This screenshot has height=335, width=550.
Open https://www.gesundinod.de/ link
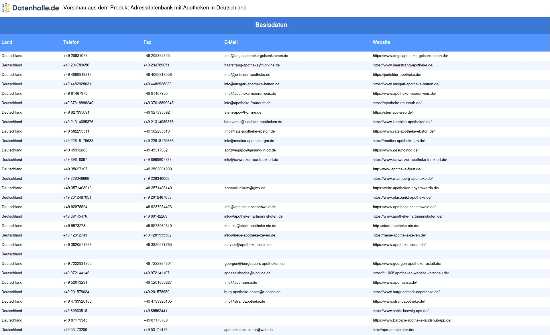pyautogui.click(x=396, y=150)
